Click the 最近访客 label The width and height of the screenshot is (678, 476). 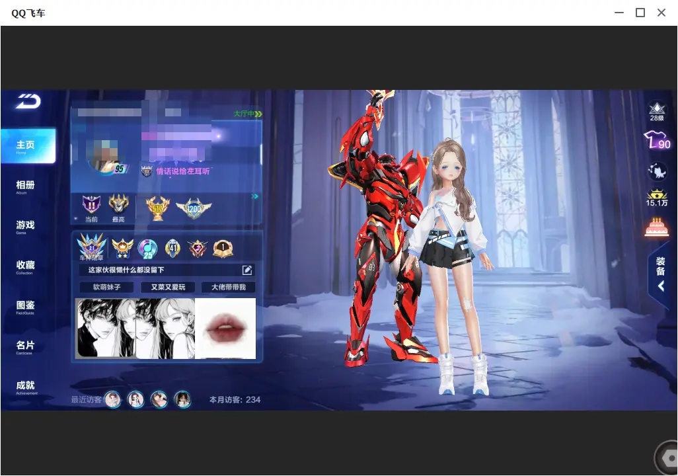point(87,400)
